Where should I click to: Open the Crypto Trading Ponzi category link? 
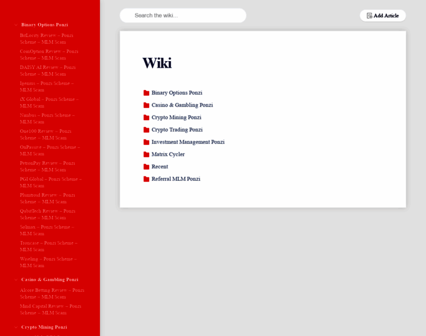coord(177,130)
